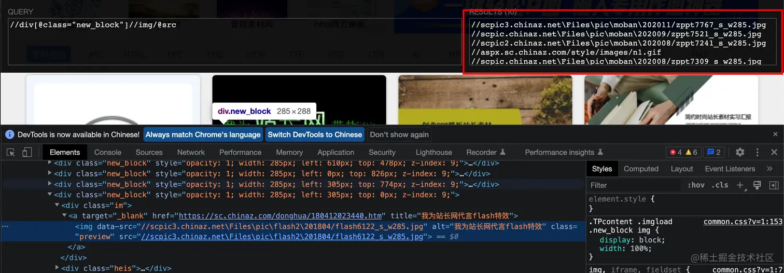The width and height of the screenshot is (784, 273).
Task: Close the DevTools panel
Action: (774, 152)
